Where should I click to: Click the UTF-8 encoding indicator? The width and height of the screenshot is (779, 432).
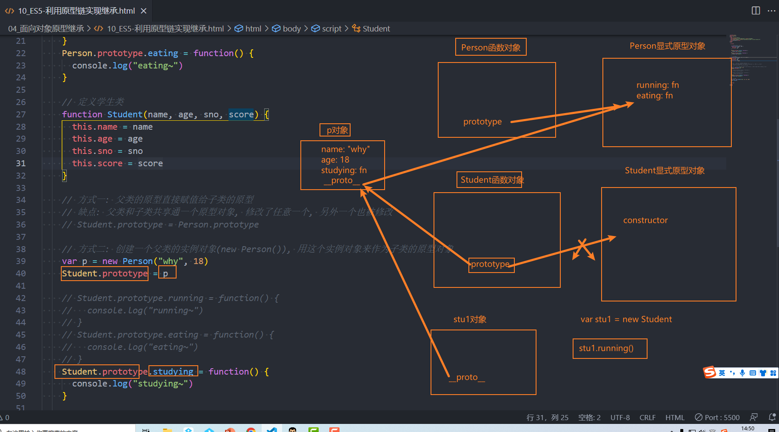point(620,417)
